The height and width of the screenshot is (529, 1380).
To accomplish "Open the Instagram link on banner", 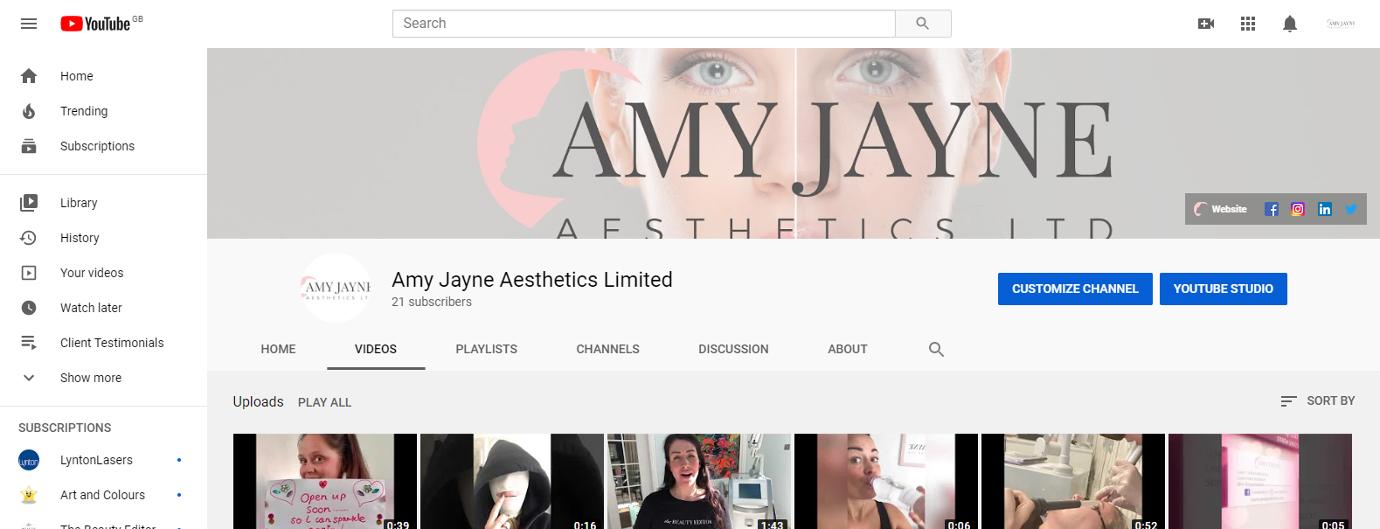I will (1298, 209).
